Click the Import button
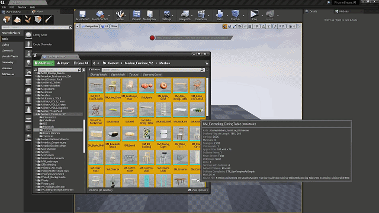Viewport: 379px width, 213px height. tap(63, 63)
